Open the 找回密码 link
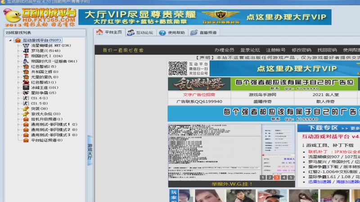This screenshot has width=360, height=202. pos(327,50)
